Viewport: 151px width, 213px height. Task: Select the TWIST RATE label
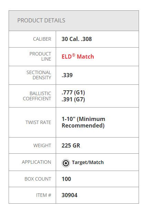tap(38, 122)
